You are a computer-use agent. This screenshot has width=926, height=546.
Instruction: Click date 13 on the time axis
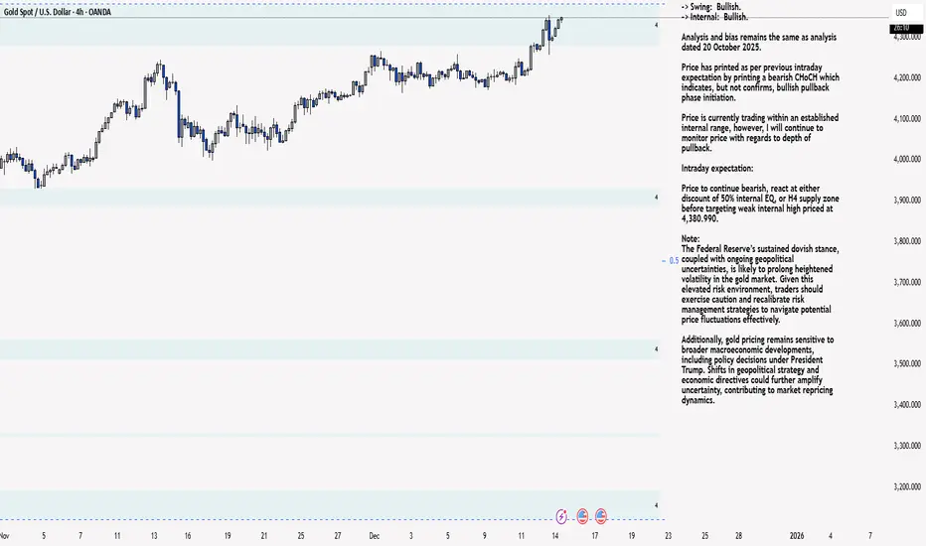click(x=154, y=536)
